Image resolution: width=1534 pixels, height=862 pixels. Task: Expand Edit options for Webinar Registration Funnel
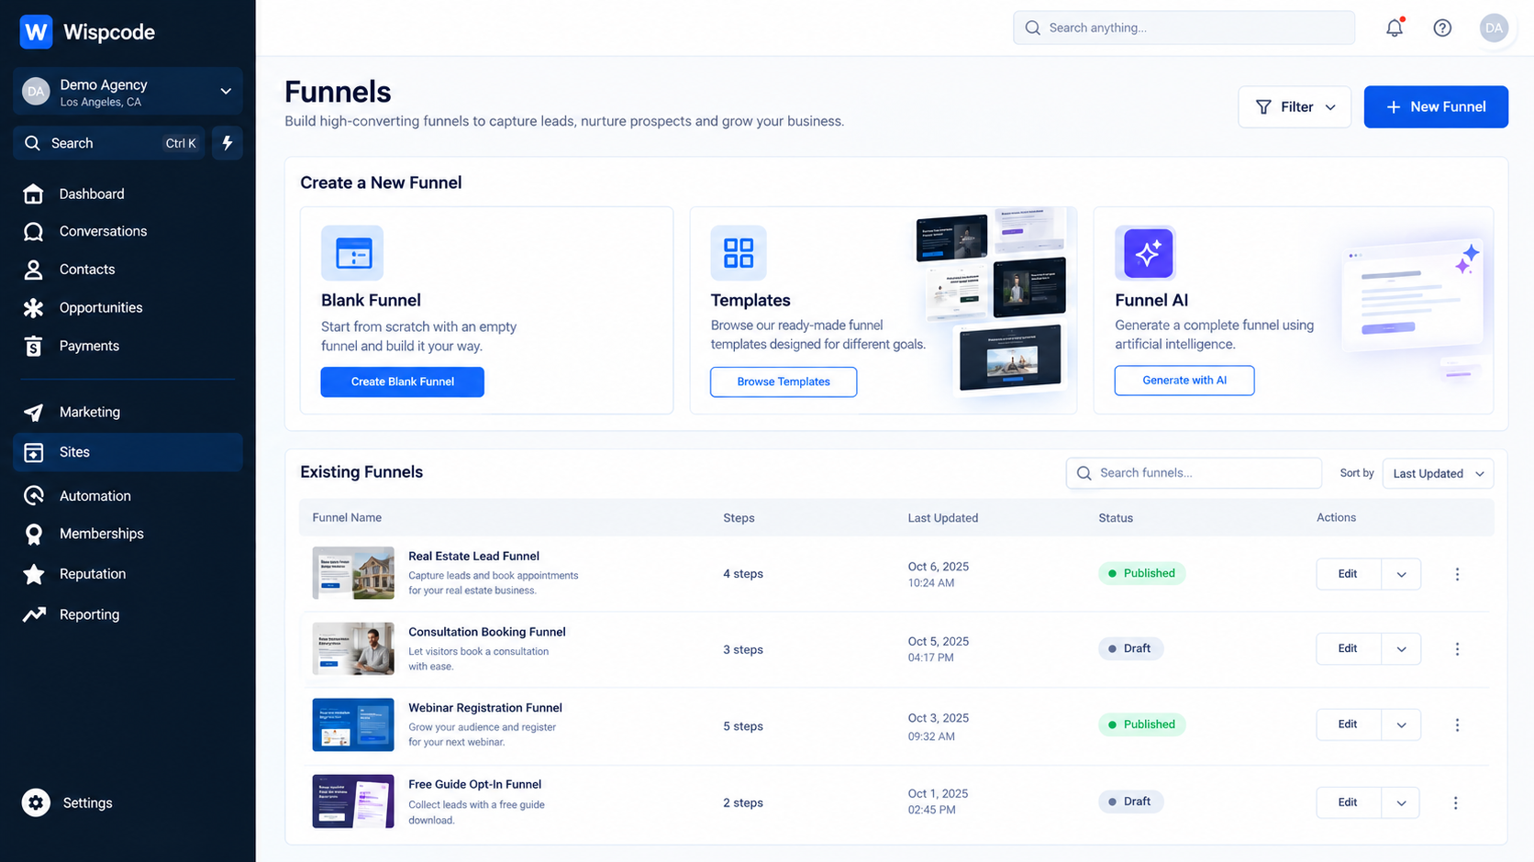click(x=1401, y=725)
